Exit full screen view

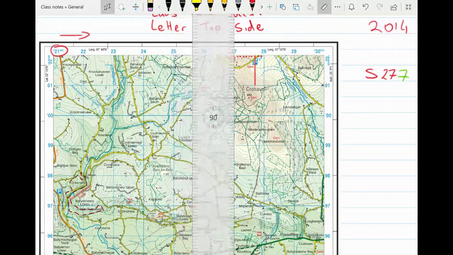408,7
